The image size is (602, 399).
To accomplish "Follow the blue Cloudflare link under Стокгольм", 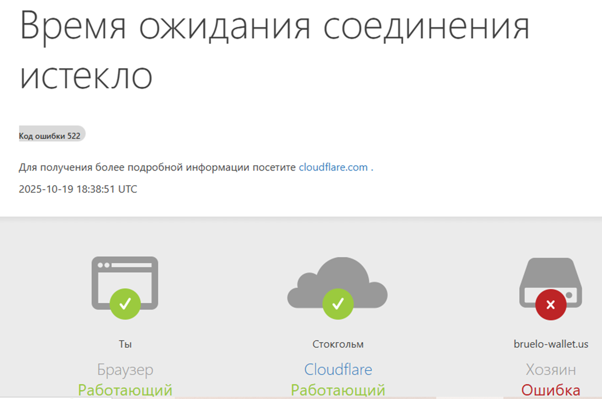I will [x=338, y=370].
